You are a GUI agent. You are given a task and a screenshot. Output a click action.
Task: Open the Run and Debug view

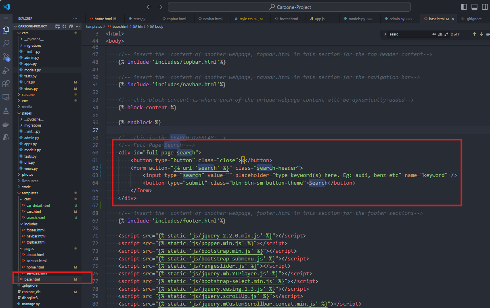pyautogui.click(x=6, y=70)
